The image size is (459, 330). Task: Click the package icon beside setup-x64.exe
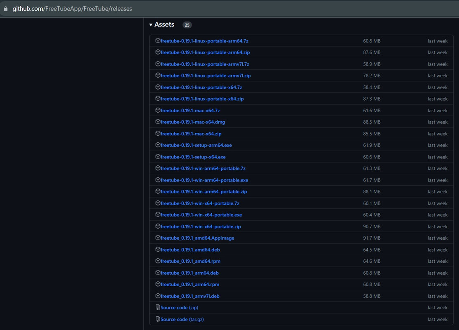tap(158, 156)
